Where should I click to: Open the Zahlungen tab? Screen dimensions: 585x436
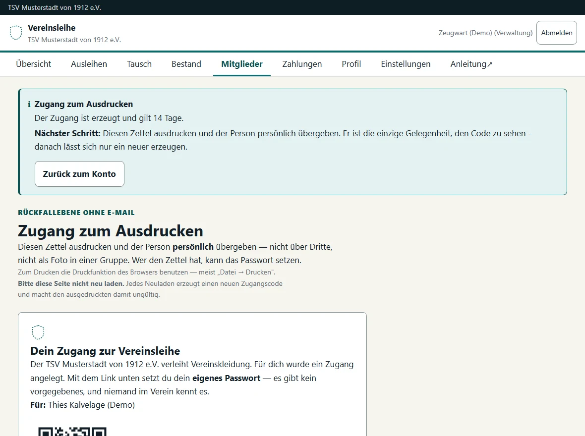pos(302,64)
